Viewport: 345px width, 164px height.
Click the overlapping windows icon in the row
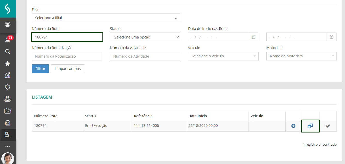point(310,126)
